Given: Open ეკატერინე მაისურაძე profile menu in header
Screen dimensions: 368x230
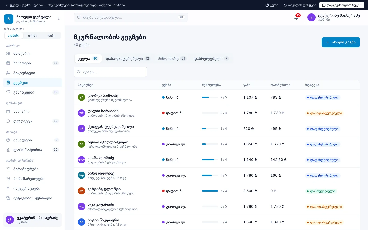Looking at the screenshot, I should [x=333, y=17].
